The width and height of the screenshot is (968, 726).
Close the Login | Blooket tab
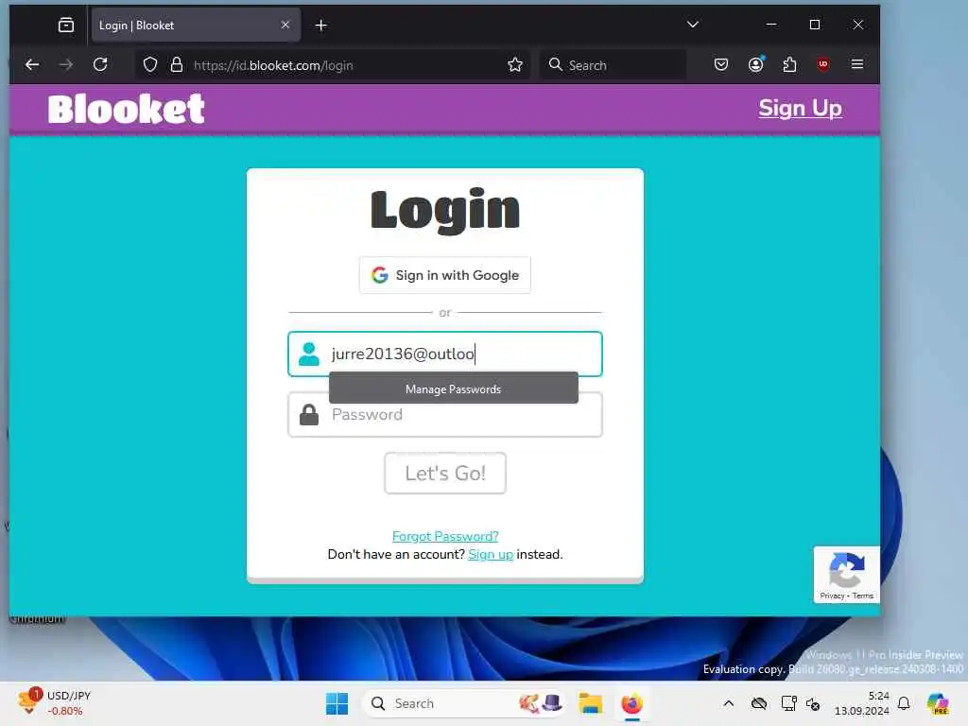click(x=285, y=25)
